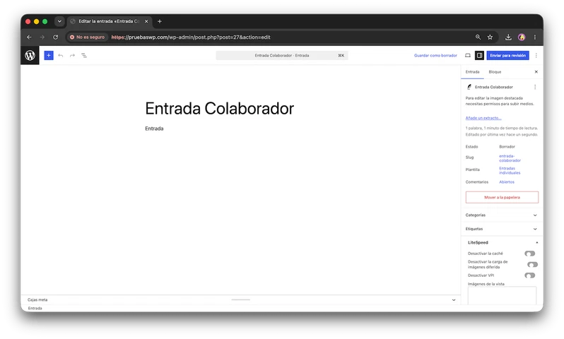Click Mover a la papelera

502,197
